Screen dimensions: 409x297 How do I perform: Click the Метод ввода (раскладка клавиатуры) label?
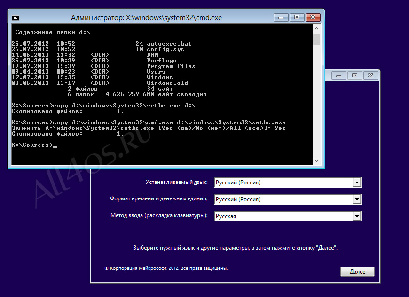pyautogui.click(x=159, y=215)
